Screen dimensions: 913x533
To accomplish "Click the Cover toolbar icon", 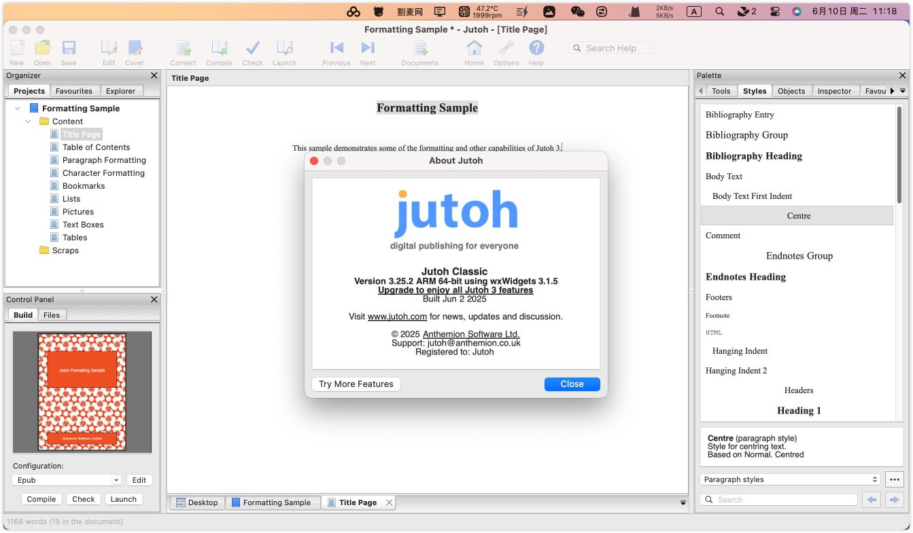I will click(x=135, y=49).
